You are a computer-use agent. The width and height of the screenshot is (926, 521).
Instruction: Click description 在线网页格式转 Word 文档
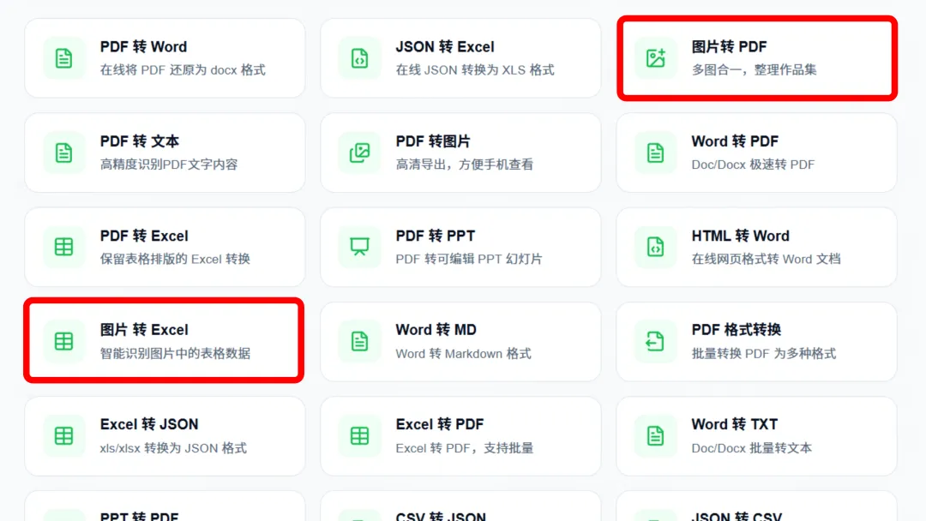click(766, 259)
